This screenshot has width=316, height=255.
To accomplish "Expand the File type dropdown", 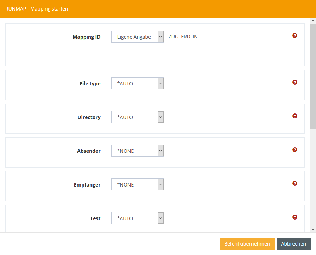I will (x=137, y=84).
